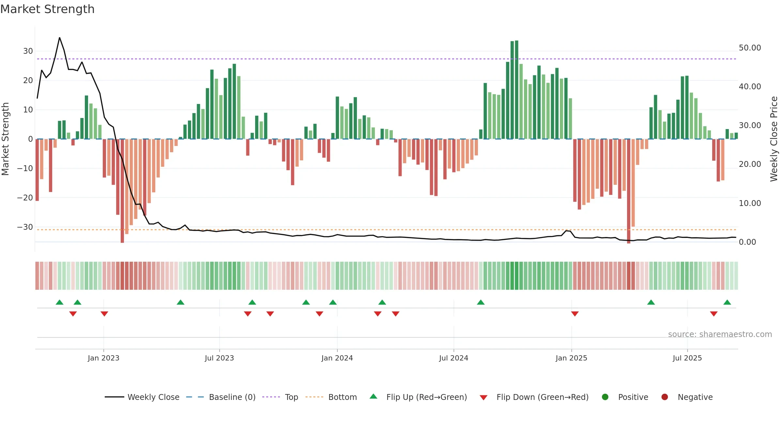Click the red Negative circle in the legend
Viewport: 783px width, 440px height.
point(665,397)
